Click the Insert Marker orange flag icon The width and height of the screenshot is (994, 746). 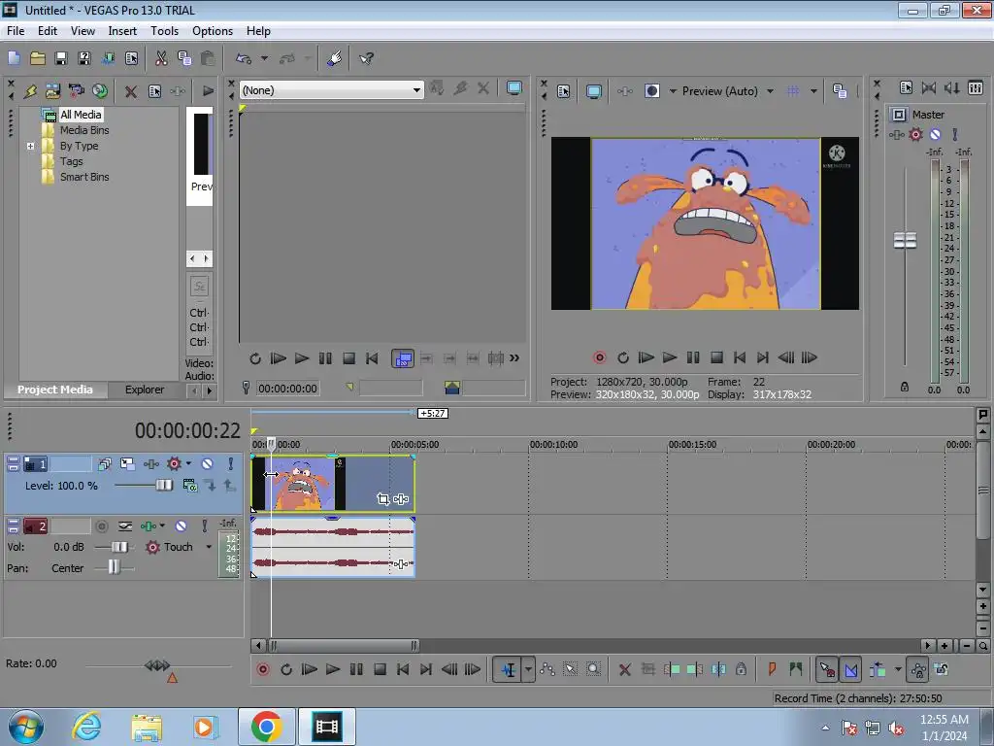(772, 669)
